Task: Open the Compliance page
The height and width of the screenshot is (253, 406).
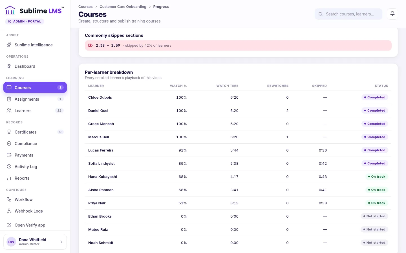Action: point(35,144)
